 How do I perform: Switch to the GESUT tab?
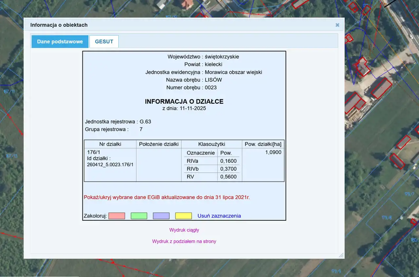click(104, 42)
